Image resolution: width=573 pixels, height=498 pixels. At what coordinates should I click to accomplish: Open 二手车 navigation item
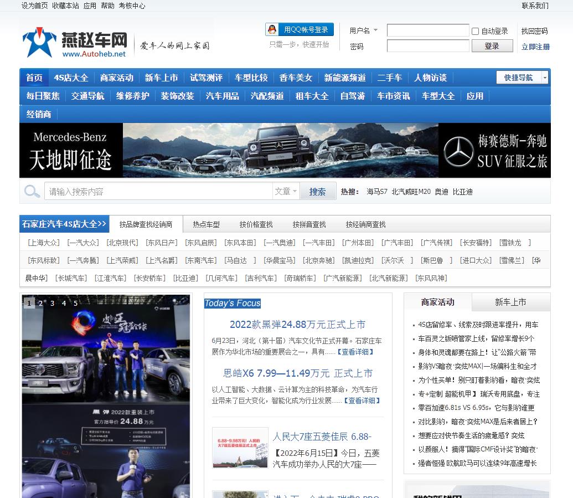click(x=390, y=78)
